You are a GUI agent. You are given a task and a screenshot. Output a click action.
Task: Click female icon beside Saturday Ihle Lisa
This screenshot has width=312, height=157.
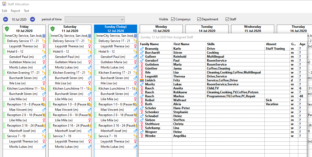click(90, 83)
